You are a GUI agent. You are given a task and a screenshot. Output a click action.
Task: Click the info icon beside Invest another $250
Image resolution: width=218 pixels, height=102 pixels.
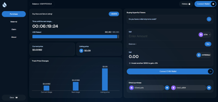(x=130, y=63)
